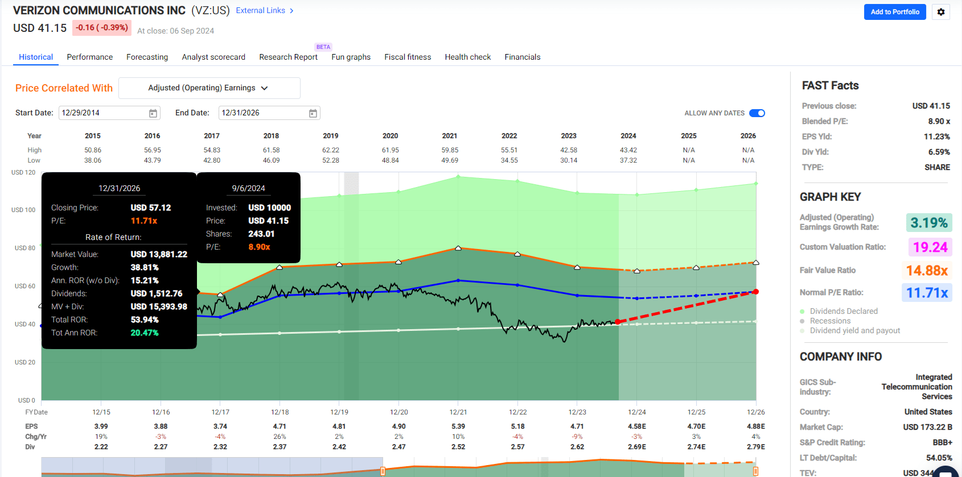The width and height of the screenshot is (962, 477).
Task: Click the chat bubble icon at bottom right
Action: pos(945,472)
